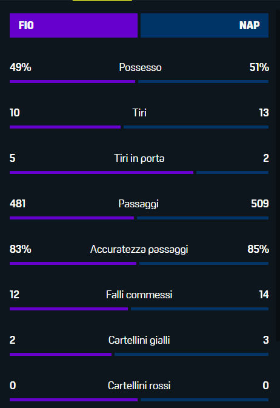Click the purple Cartellini gialli bar
The width and height of the screenshot is (280, 408).
point(61,355)
